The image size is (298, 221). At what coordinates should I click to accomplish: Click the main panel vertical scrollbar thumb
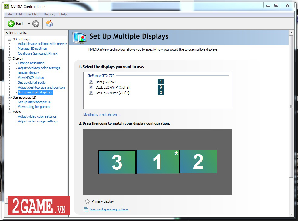[291, 106]
